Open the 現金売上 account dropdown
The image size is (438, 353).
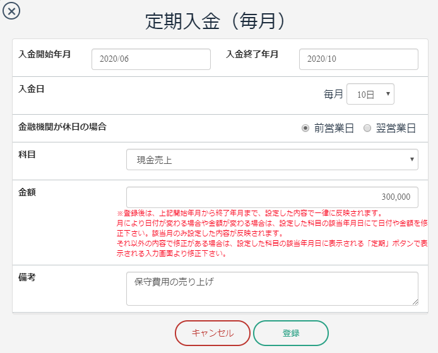click(272, 159)
